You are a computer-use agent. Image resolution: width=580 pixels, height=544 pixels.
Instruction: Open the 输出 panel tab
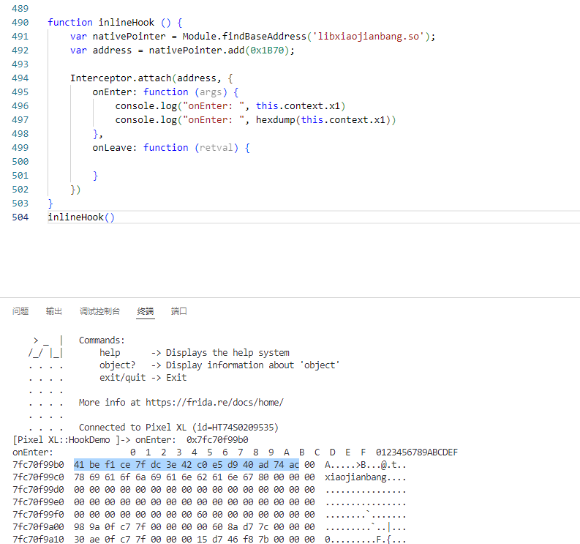(x=54, y=311)
